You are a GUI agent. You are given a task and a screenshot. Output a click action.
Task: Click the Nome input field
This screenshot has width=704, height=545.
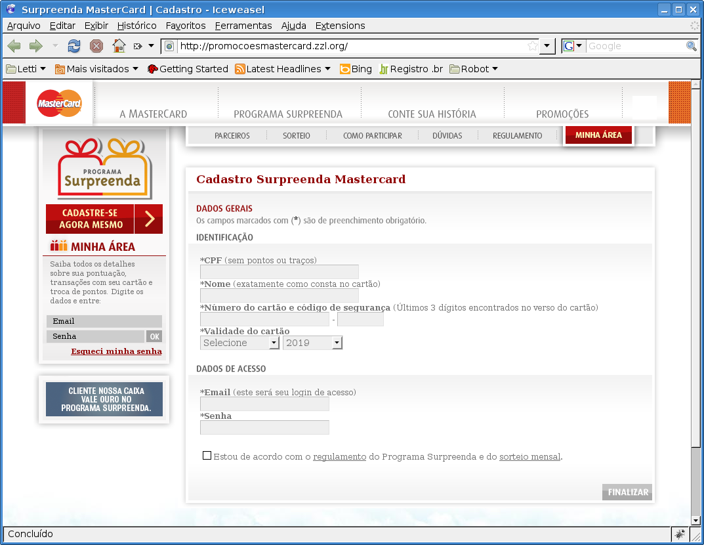tap(280, 295)
